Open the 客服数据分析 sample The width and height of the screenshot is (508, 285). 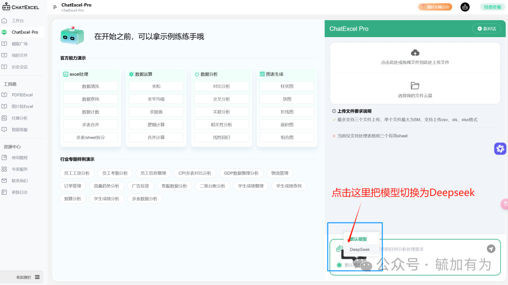tap(175, 186)
